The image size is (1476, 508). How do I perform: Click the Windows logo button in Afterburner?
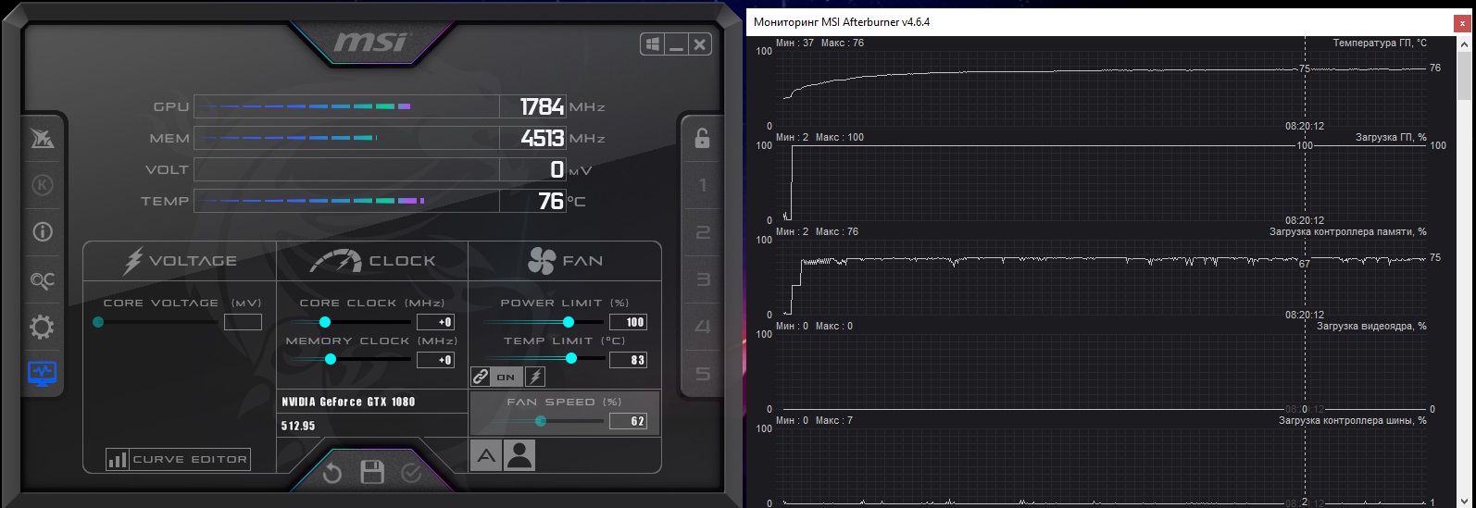[x=652, y=44]
